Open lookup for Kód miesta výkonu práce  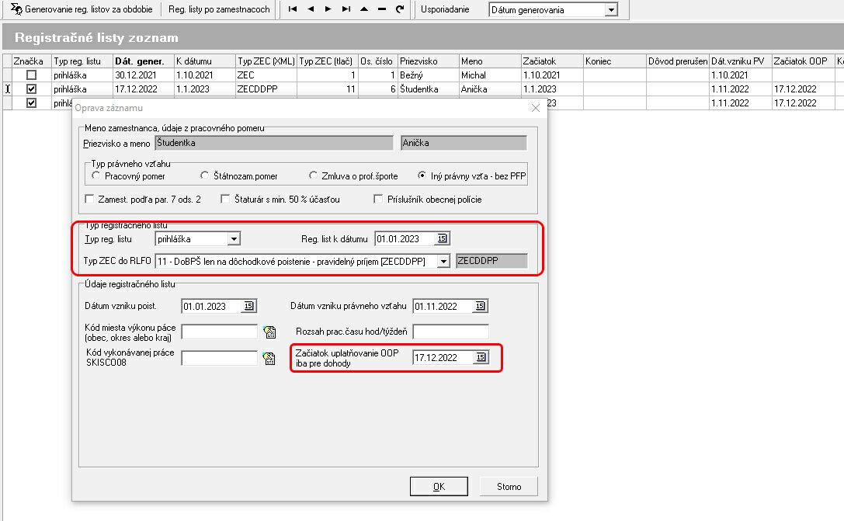point(269,332)
